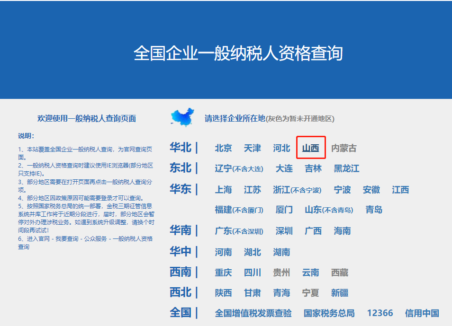Select 湖南 province
This screenshot has height=326, width=452.
click(281, 252)
